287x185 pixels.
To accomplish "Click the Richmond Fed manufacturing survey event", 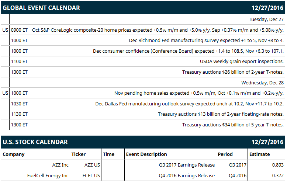I will (x=206, y=41).
